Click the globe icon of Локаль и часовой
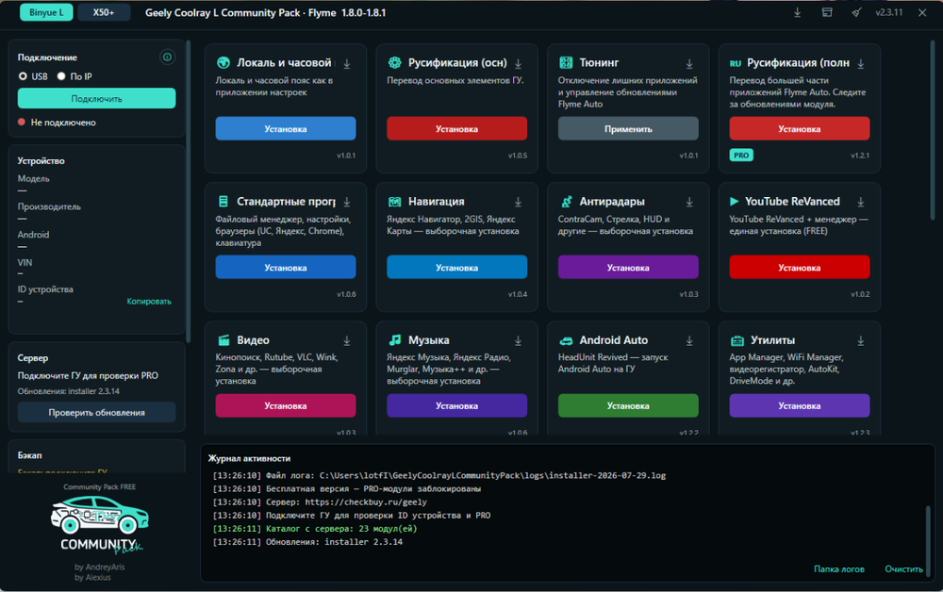Screen dimensions: 943x592 (x=223, y=62)
